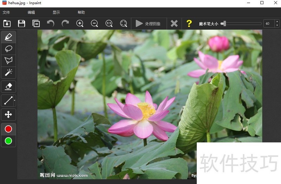Select the Eraser tool
This screenshot has height=184, width=281.
click(8, 87)
